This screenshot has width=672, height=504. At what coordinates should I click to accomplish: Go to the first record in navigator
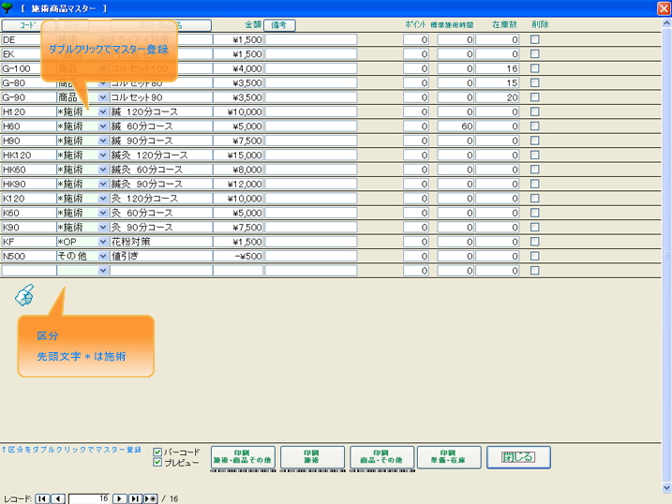tap(42, 498)
